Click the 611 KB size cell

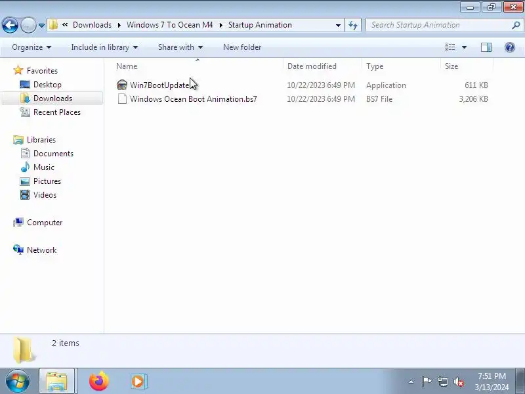(476, 85)
